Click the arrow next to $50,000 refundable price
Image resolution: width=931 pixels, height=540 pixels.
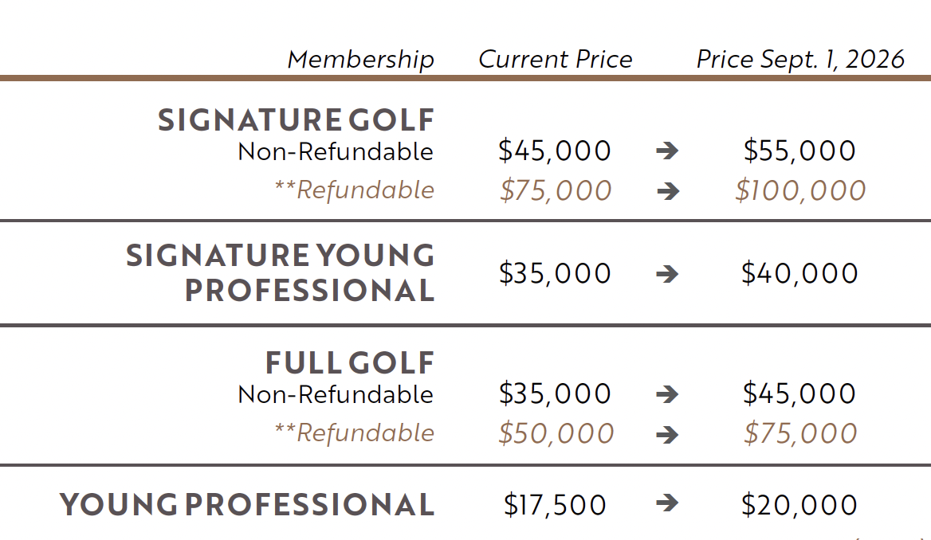(x=667, y=434)
